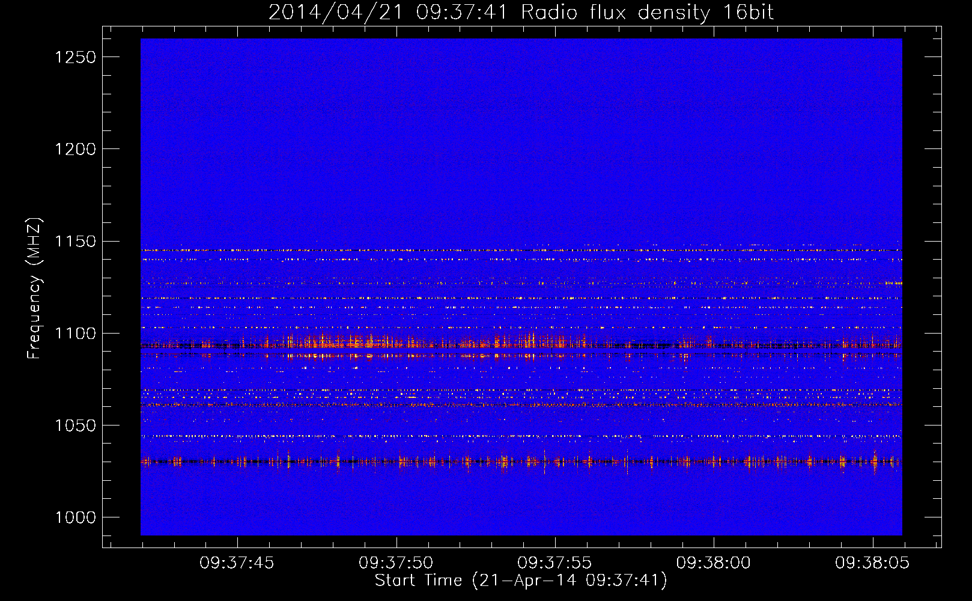972x601 pixels.
Task: Click the 09:38:00 time tick label
Action: pyautogui.click(x=714, y=563)
